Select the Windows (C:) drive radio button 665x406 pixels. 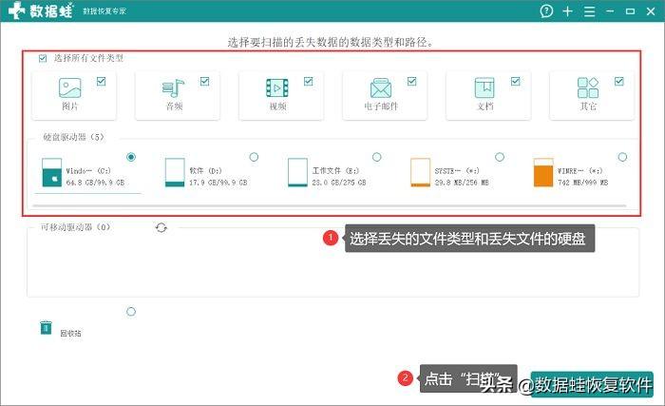pos(131,157)
